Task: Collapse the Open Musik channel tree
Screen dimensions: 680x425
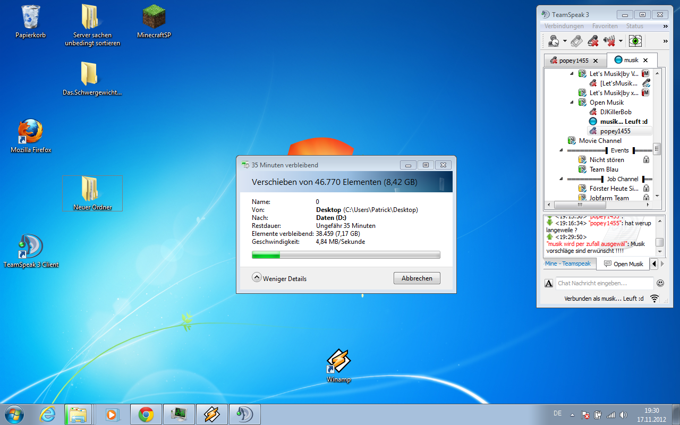Action: pyautogui.click(x=572, y=103)
